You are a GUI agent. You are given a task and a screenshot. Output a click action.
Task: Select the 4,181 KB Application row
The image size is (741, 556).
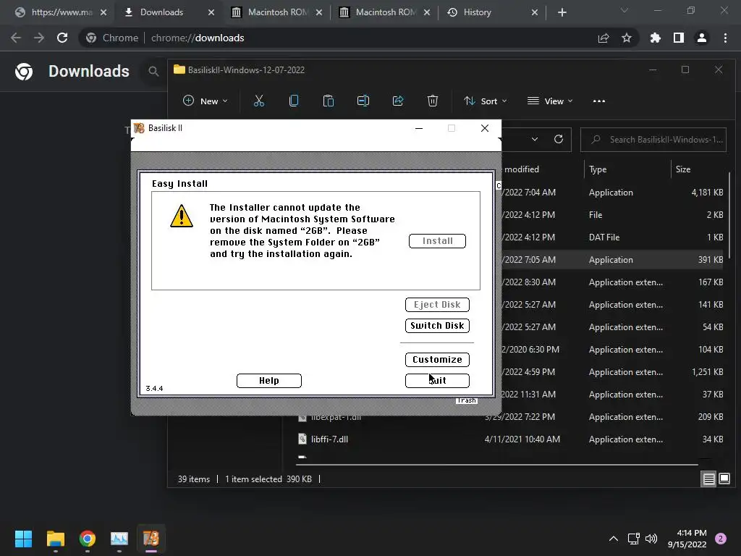[x=612, y=193]
